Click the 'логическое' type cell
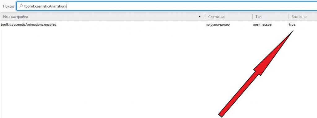This screenshot has height=118, width=317. click(262, 25)
